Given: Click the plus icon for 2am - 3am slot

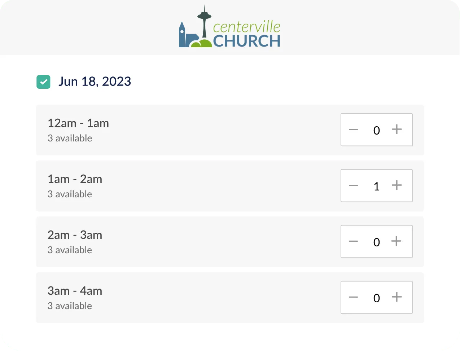Looking at the screenshot, I should tap(397, 241).
